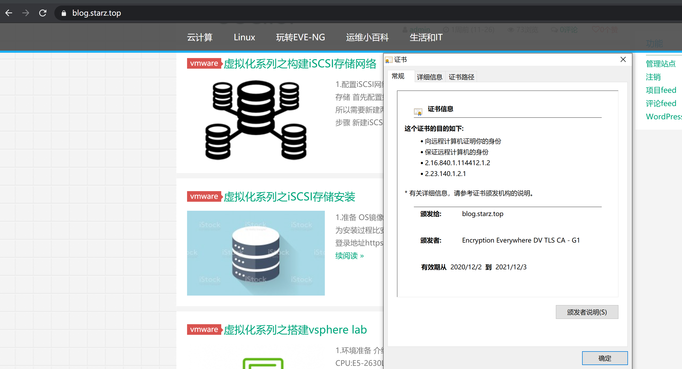The width and height of the screenshot is (682, 369).
Task: Click the certificate info ribbon icon
Action: click(418, 112)
